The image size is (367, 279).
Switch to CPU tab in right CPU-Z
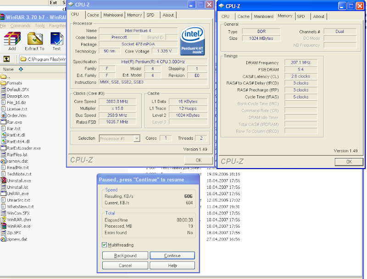tap(225, 16)
